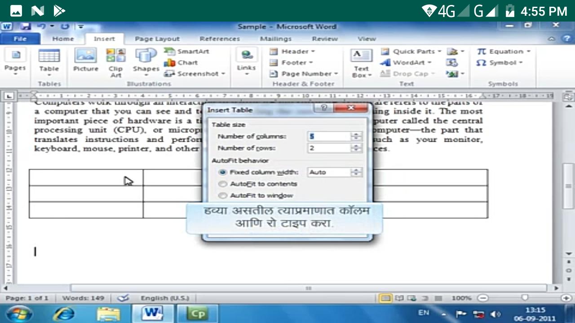Screen dimensions: 575x323
Task: Launch Internet Explorer from taskbar
Action: click(64, 313)
